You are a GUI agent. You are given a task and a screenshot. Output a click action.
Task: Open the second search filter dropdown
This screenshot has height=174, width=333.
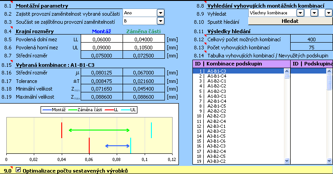pos(314,13)
